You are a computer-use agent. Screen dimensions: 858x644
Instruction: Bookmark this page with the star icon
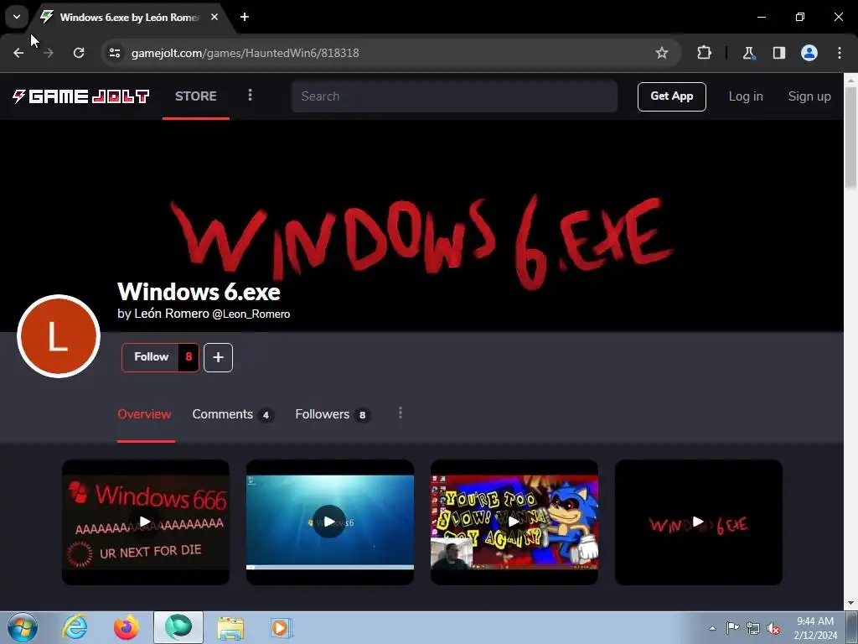pos(662,53)
